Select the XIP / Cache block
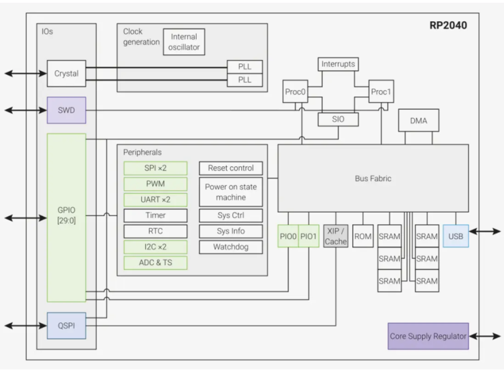504x370 pixels. pos(336,236)
